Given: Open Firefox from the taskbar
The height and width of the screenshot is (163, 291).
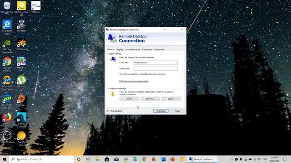Looking at the screenshot, I should (154, 159).
